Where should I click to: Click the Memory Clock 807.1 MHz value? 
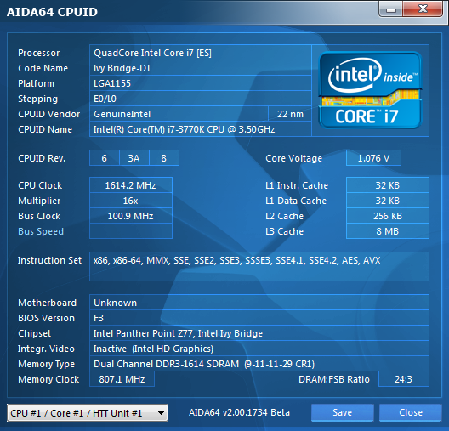coord(122,379)
